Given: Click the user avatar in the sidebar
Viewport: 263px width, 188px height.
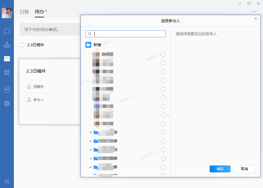Looking at the screenshot, I should [7, 13].
